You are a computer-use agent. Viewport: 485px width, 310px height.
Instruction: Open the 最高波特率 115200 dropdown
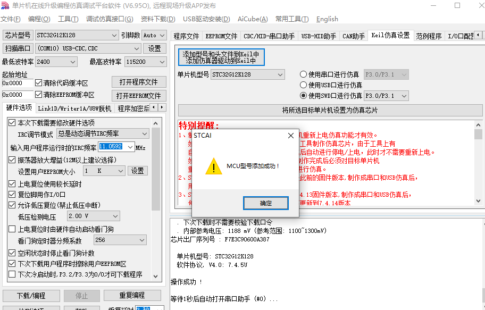coord(145,62)
